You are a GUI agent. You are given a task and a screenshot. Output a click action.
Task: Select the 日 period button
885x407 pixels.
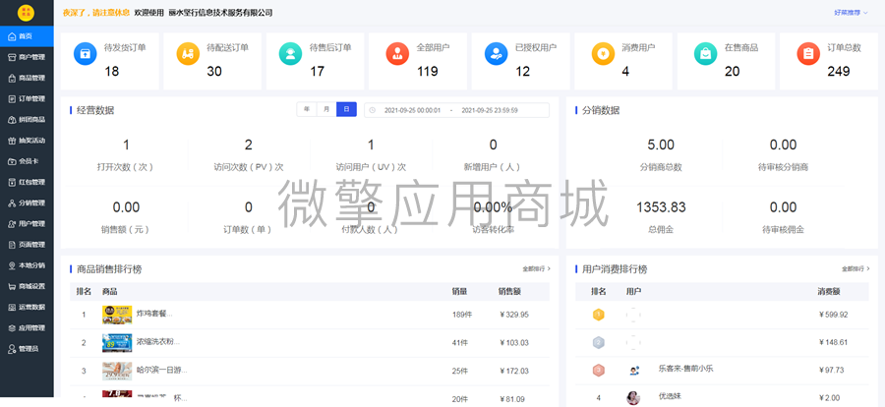pos(346,109)
